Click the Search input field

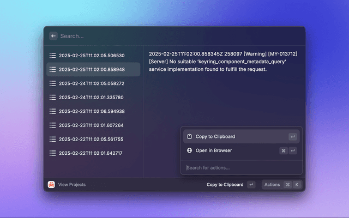click(x=174, y=36)
